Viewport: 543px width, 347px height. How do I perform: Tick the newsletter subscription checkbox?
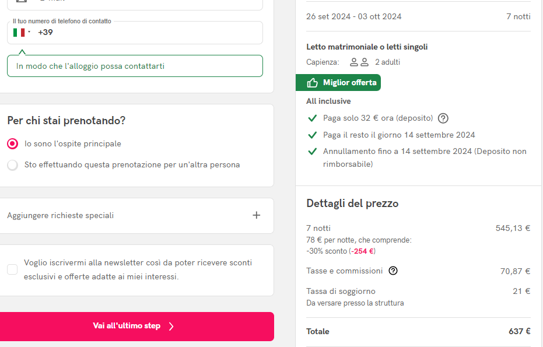click(12, 269)
